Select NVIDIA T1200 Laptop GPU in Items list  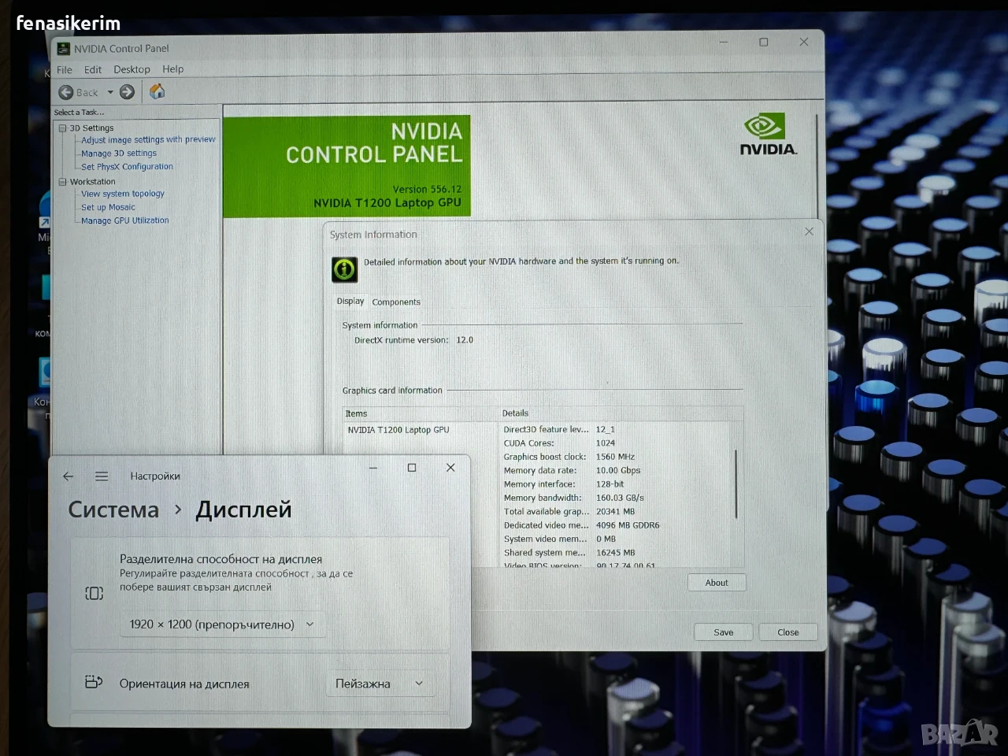(398, 430)
